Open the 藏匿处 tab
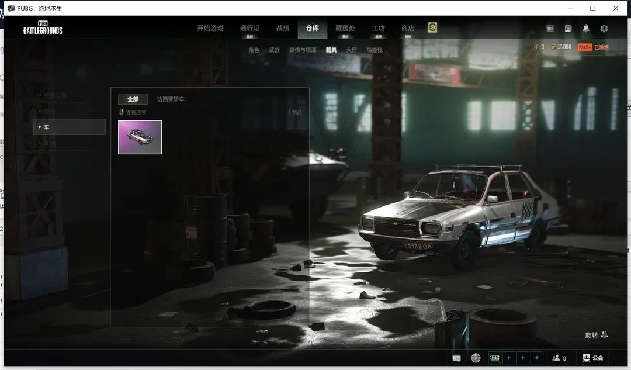Screen dimensions: 631x370 [x=345, y=28]
